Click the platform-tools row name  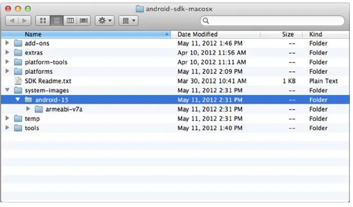(x=46, y=62)
